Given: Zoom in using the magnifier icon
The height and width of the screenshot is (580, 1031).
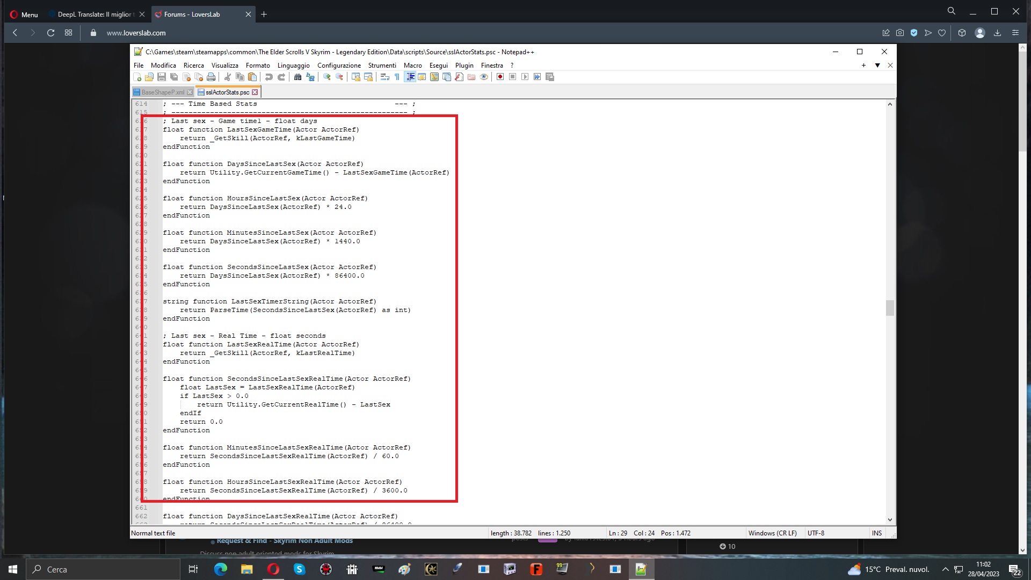Looking at the screenshot, I should pos(327,77).
